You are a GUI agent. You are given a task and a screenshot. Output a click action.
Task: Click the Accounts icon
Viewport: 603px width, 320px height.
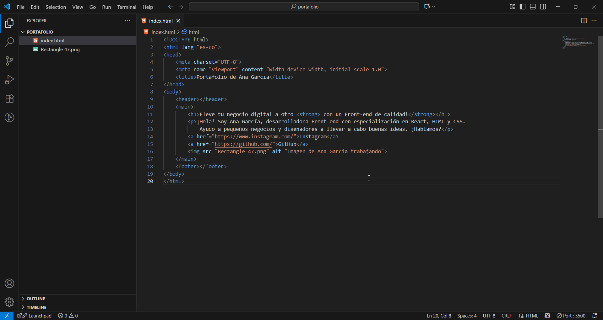coord(9,284)
